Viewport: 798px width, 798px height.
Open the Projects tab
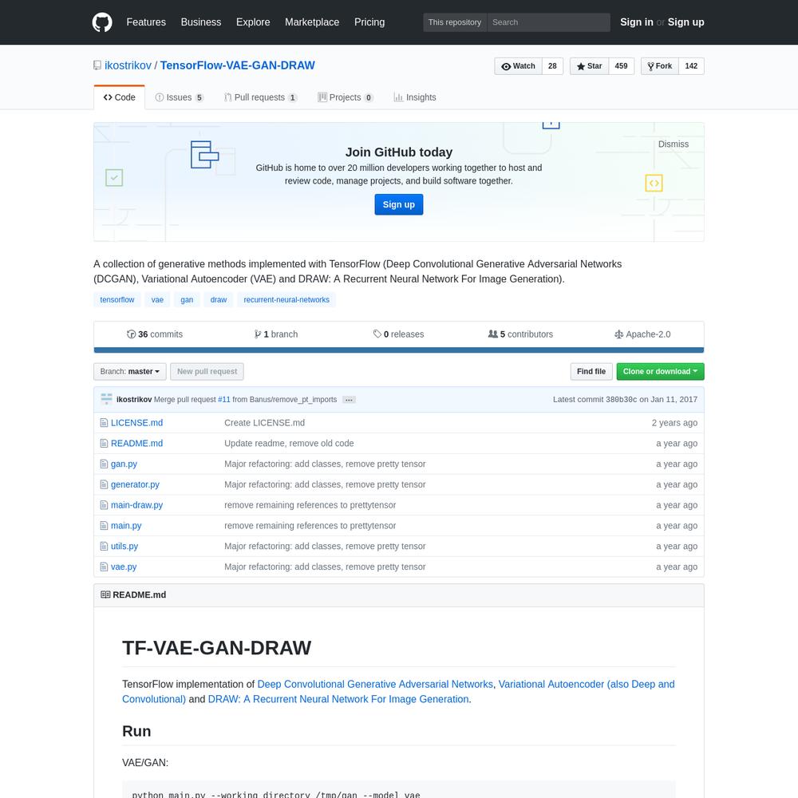(x=346, y=97)
